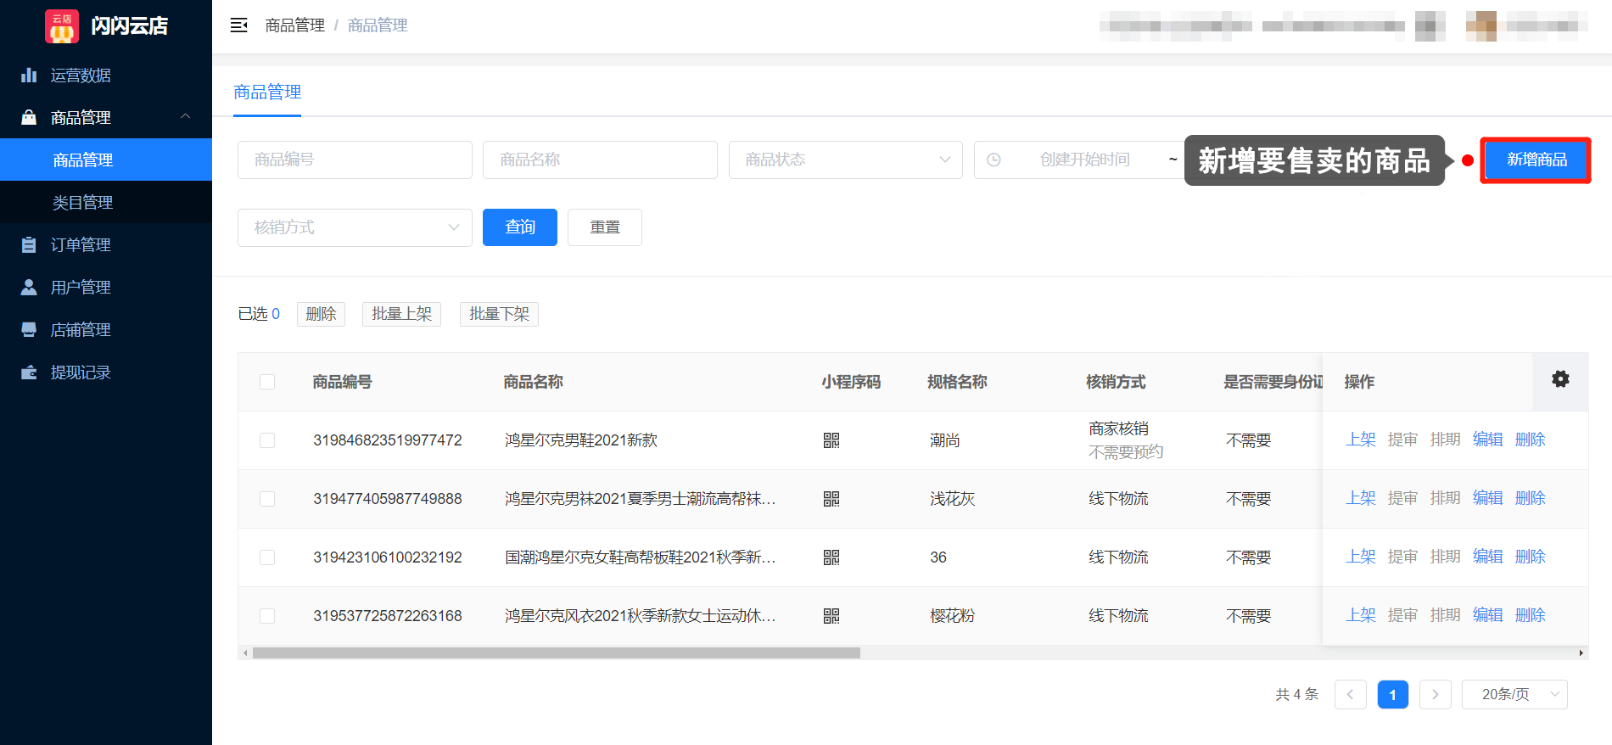Go to 订单管理 in sidebar

(x=106, y=244)
